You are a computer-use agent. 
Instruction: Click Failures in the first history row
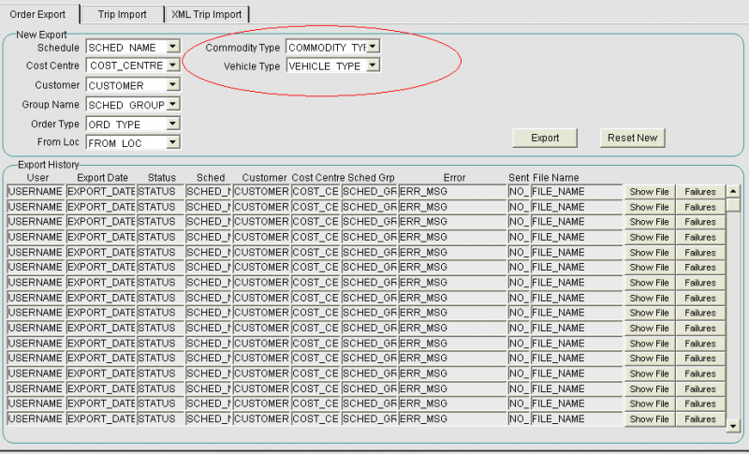[700, 192]
